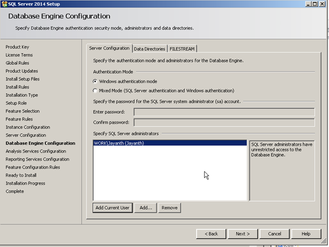The height and width of the screenshot is (247, 329).
Task: Click Installation Type step in sidebar
Action: tap(22, 95)
